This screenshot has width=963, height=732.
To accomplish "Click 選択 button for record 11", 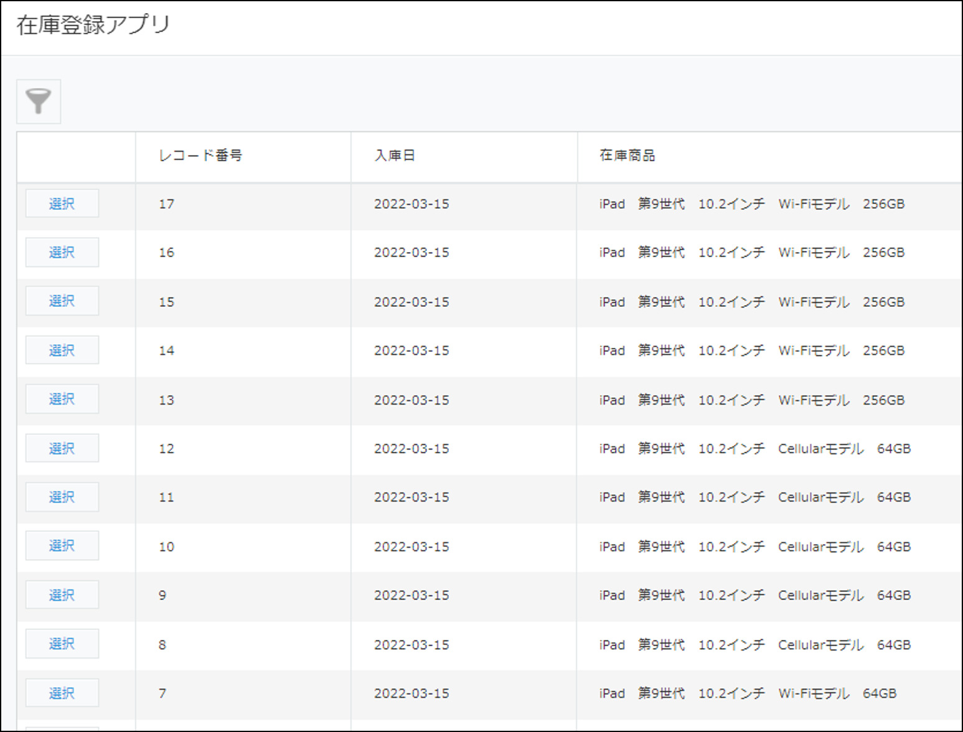I will [62, 497].
